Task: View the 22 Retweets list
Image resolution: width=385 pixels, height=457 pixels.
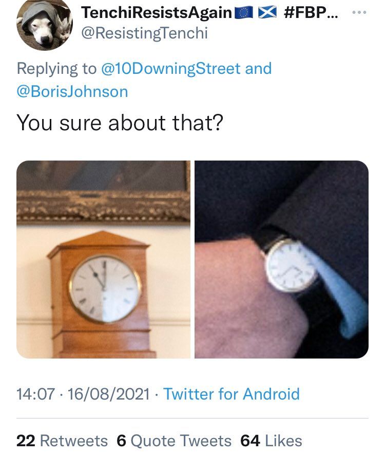Action: [x=62, y=441]
